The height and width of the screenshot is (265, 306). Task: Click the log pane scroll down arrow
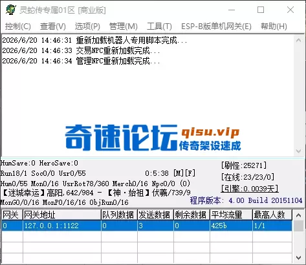[x=299, y=151]
